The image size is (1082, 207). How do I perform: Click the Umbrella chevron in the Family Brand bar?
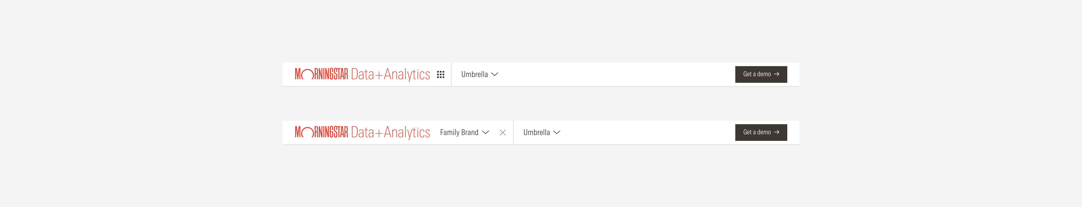557,132
